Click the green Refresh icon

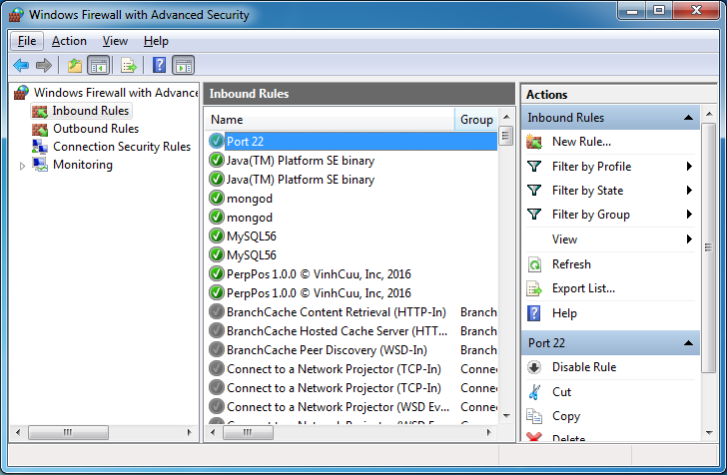(x=534, y=264)
